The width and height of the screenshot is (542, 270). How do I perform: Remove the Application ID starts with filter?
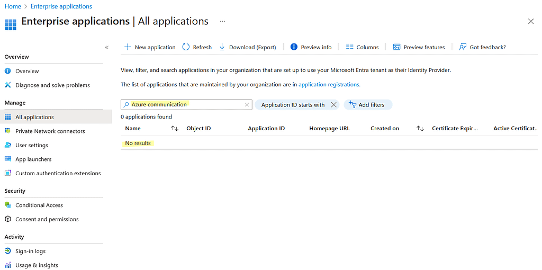point(333,105)
